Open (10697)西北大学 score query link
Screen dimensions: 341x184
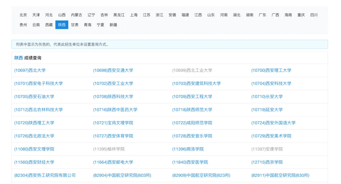pyautogui.click(x=30, y=70)
